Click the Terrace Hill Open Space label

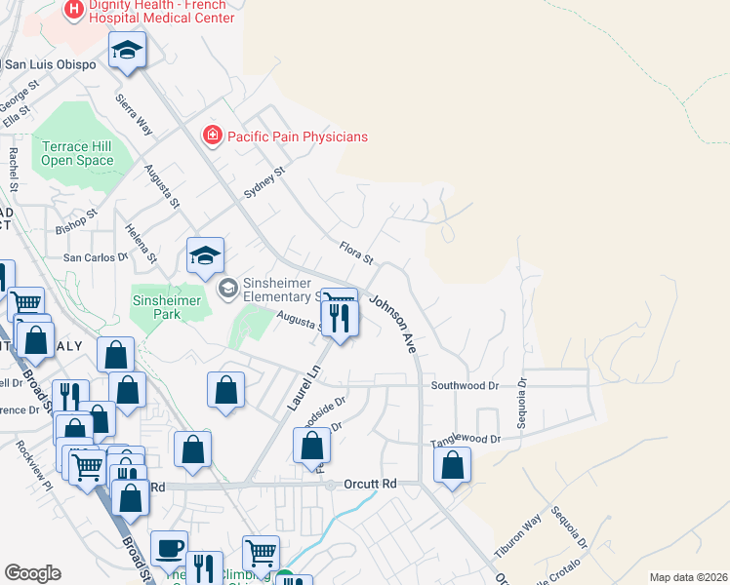77,153
